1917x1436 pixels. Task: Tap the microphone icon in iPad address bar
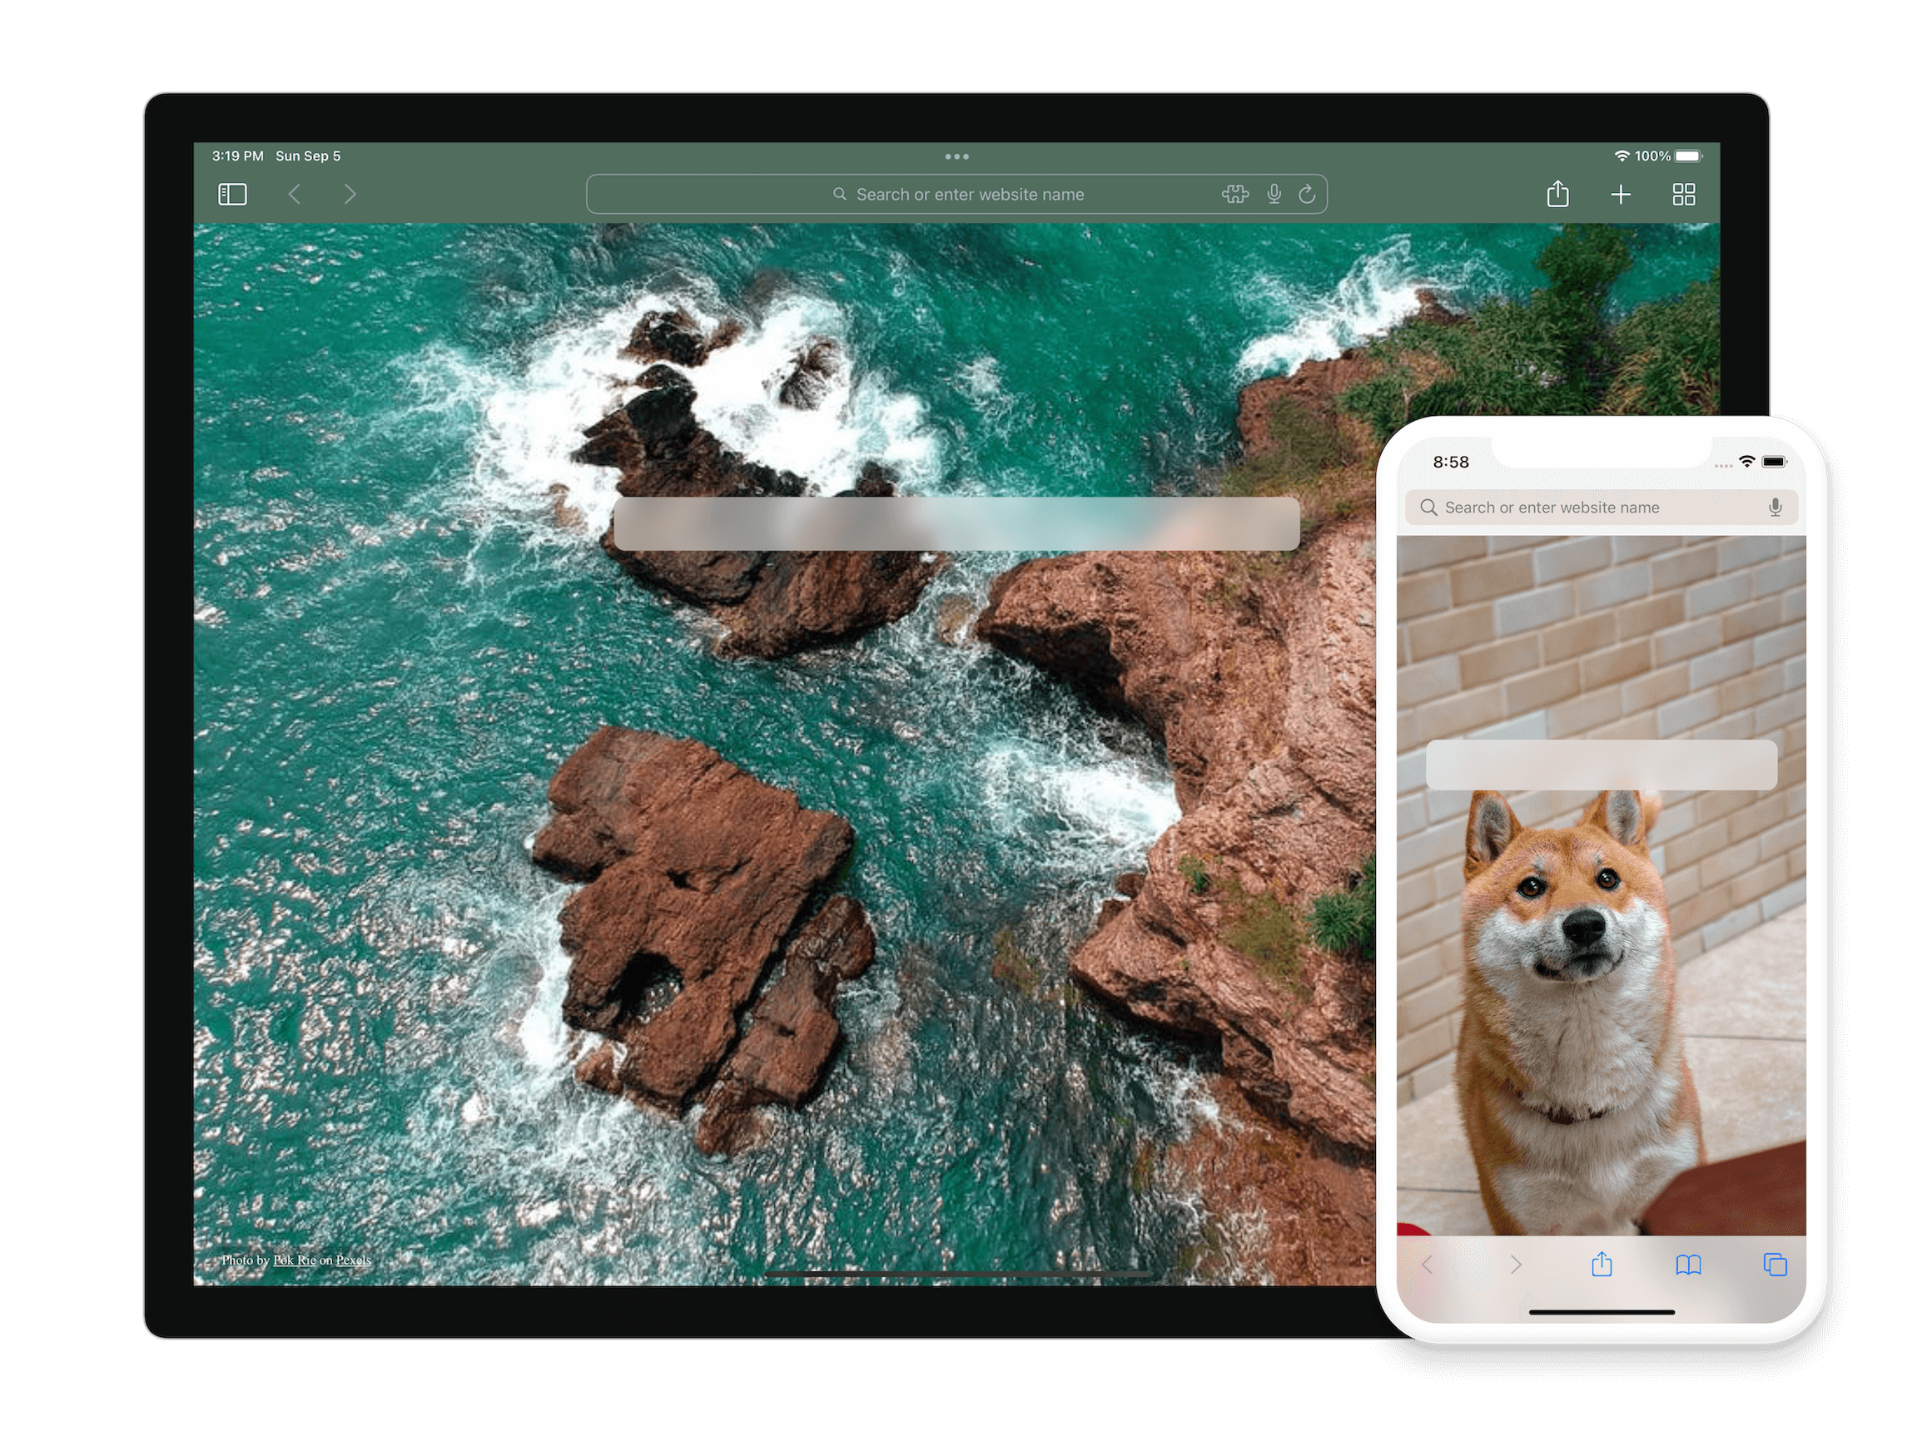(1274, 194)
